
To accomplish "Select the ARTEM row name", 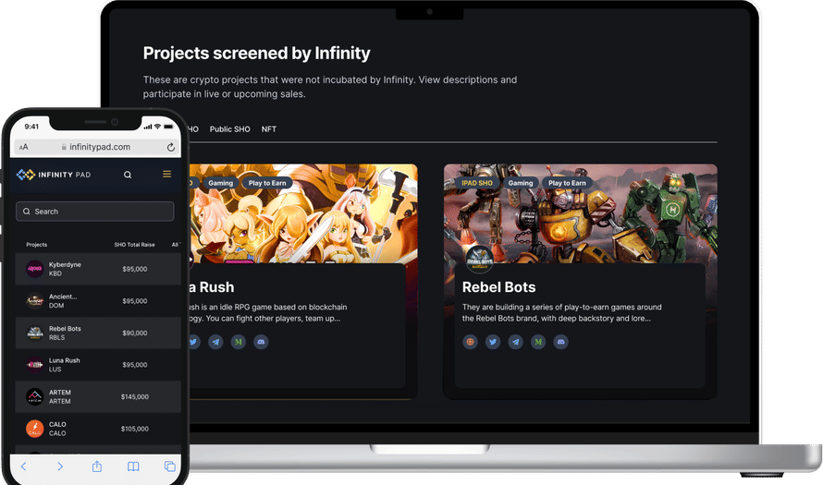I will (60, 393).
